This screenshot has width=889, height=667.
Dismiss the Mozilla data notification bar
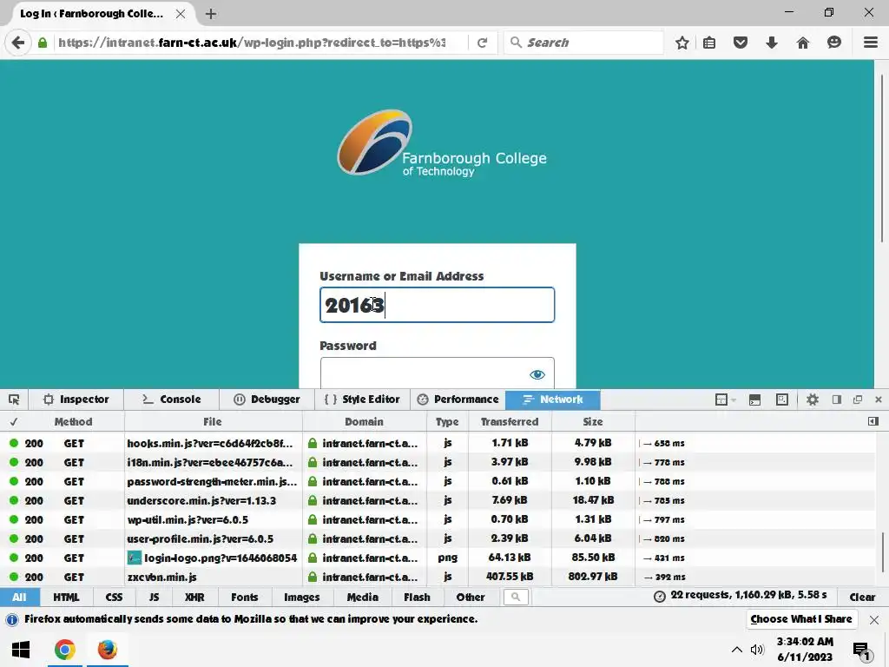click(x=874, y=619)
